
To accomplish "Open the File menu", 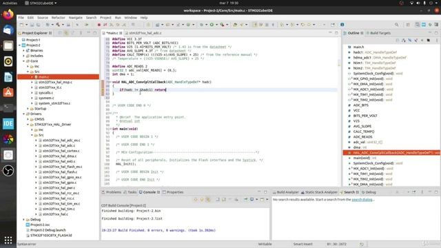I will (x=21, y=17).
